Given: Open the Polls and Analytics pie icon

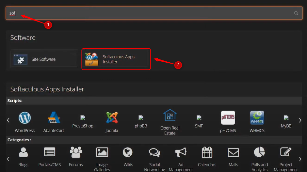Looking at the screenshot, I should point(259,152).
